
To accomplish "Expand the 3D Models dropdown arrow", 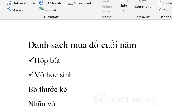I will [65, 3].
